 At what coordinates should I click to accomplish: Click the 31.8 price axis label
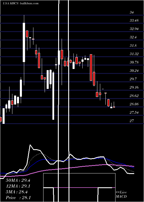point(133,46)
